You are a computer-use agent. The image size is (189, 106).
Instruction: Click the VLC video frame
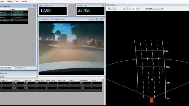coord(71,48)
